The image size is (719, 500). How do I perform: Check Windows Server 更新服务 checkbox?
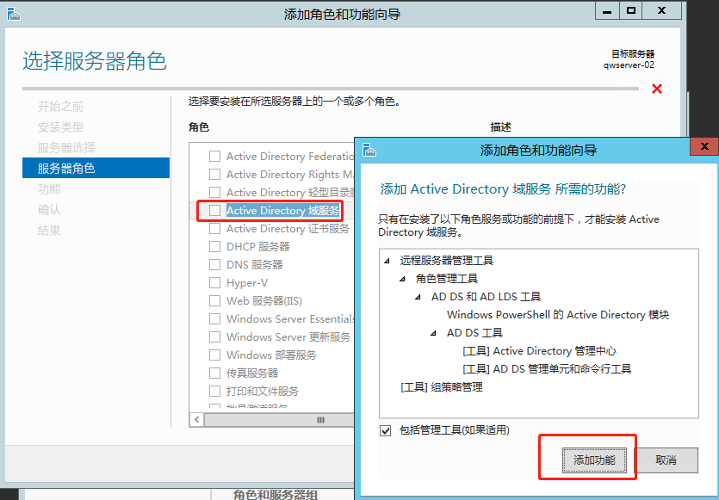click(214, 336)
